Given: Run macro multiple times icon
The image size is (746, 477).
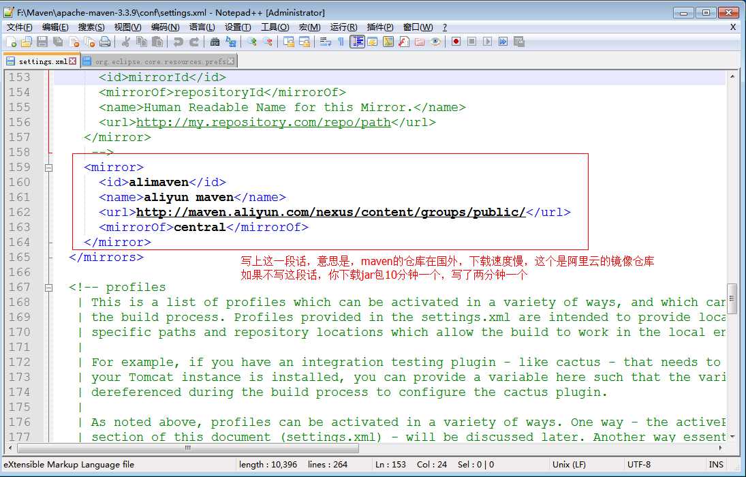Looking at the screenshot, I should coord(503,42).
